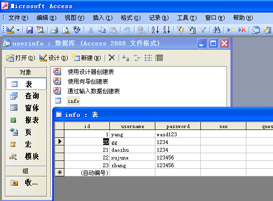Click Filter By Form icon
The image size is (273, 201).
point(192,30)
